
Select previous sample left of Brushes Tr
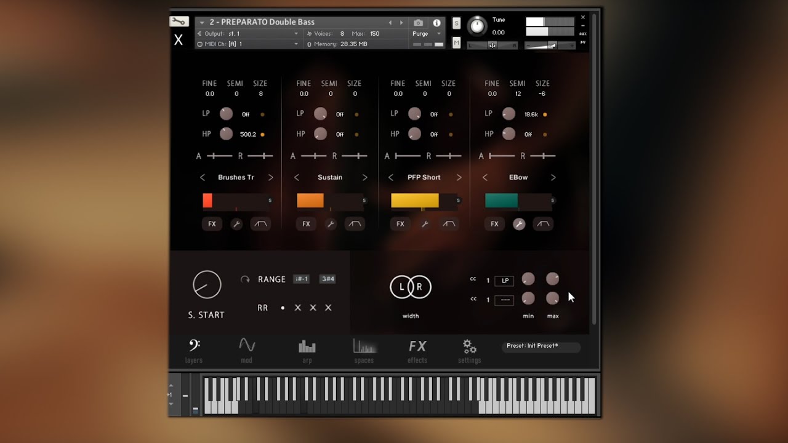point(203,177)
